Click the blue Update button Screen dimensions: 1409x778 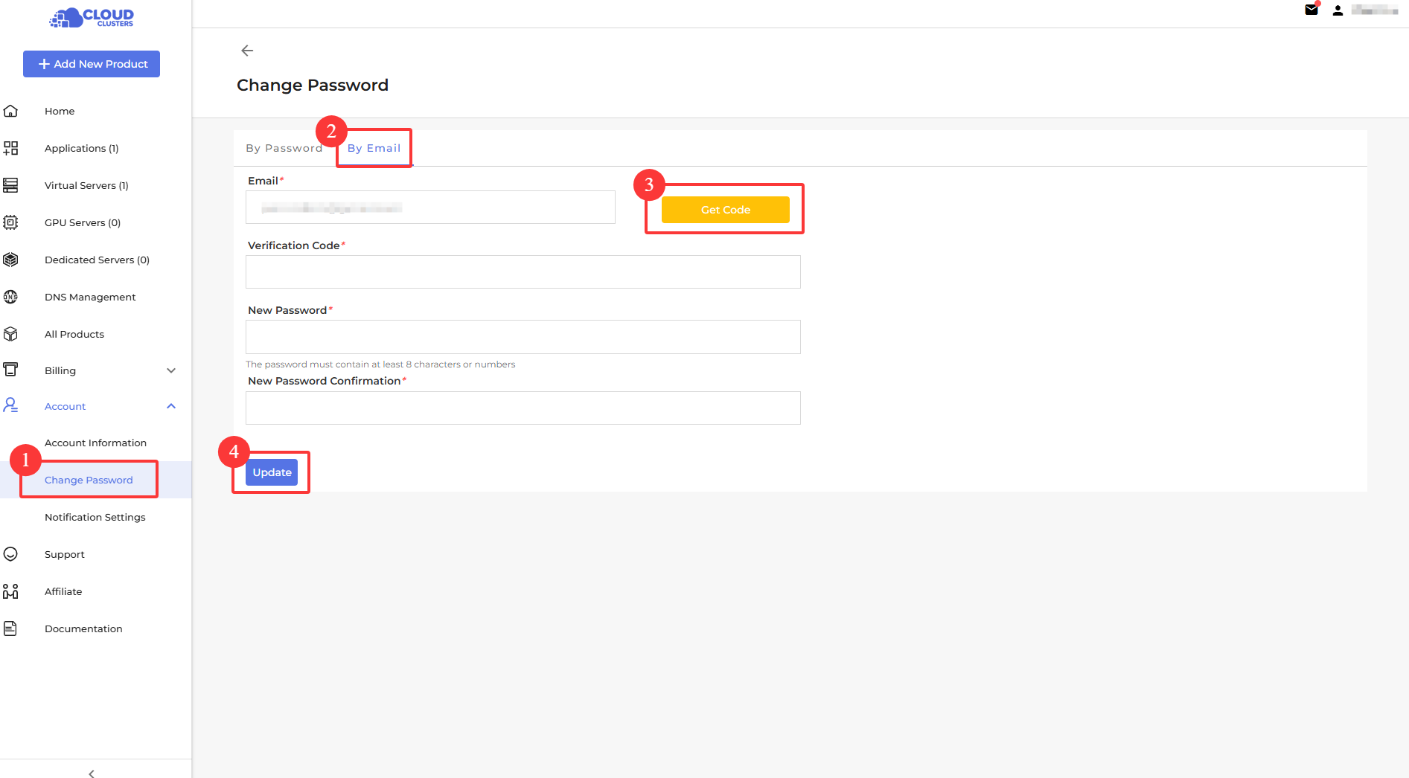(x=272, y=472)
